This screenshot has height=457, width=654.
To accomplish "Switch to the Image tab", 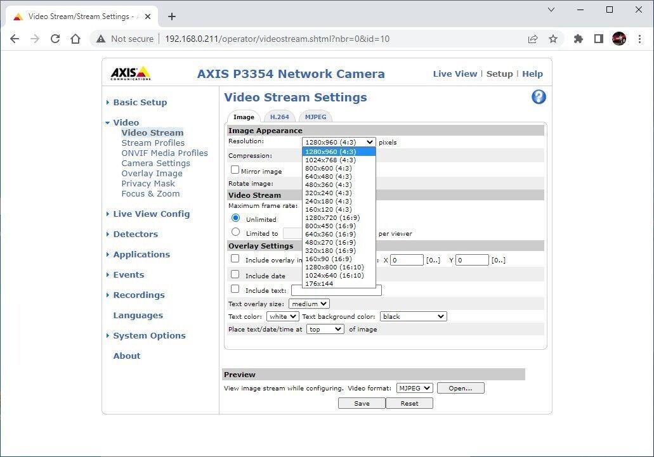I will click(x=244, y=117).
